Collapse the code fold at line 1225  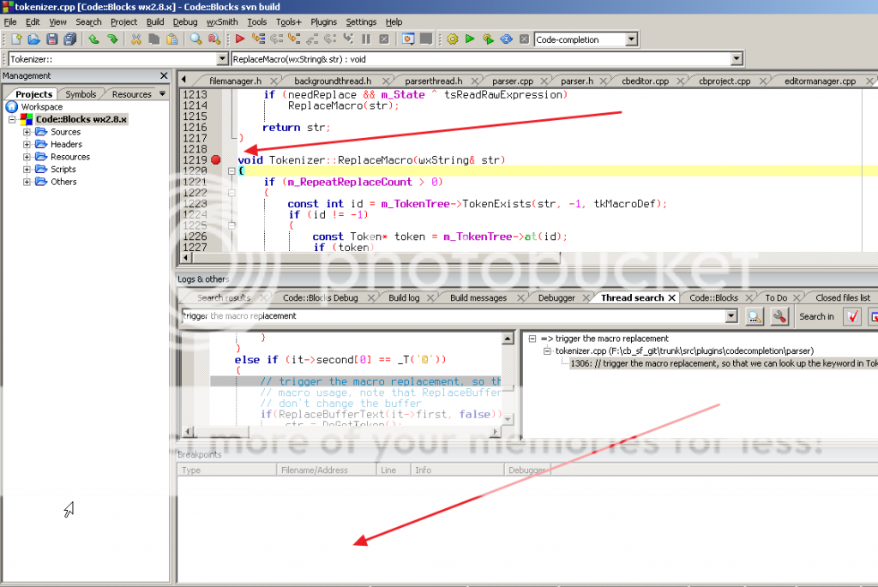click(x=232, y=225)
